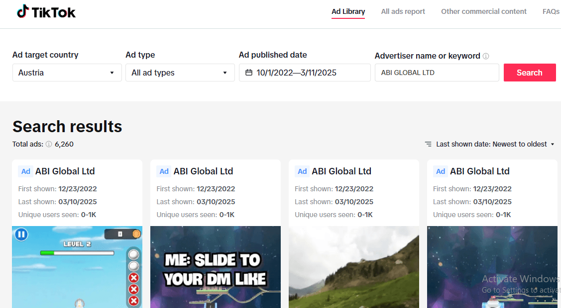Click the Ad badge on first ABI card
This screenshot has height=308, width=561.
(x=26, y=171)
